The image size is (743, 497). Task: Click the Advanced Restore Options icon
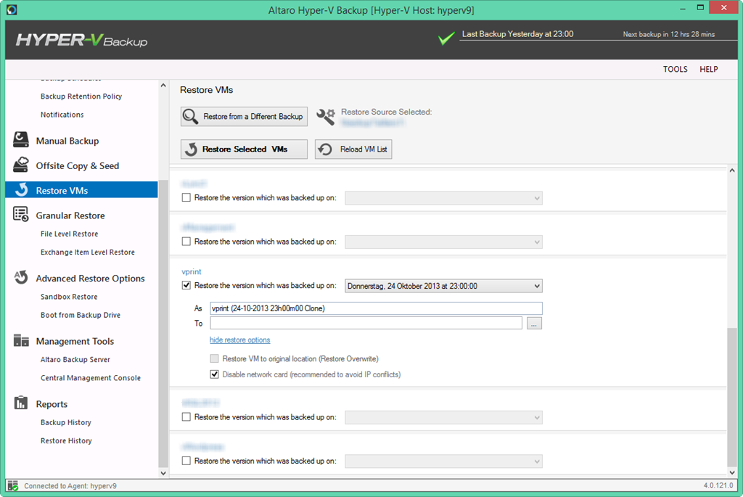(x=21, y=277)
